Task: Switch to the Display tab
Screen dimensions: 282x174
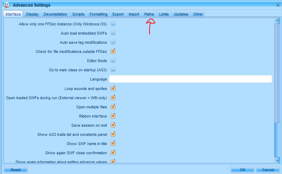Action: 32,14
